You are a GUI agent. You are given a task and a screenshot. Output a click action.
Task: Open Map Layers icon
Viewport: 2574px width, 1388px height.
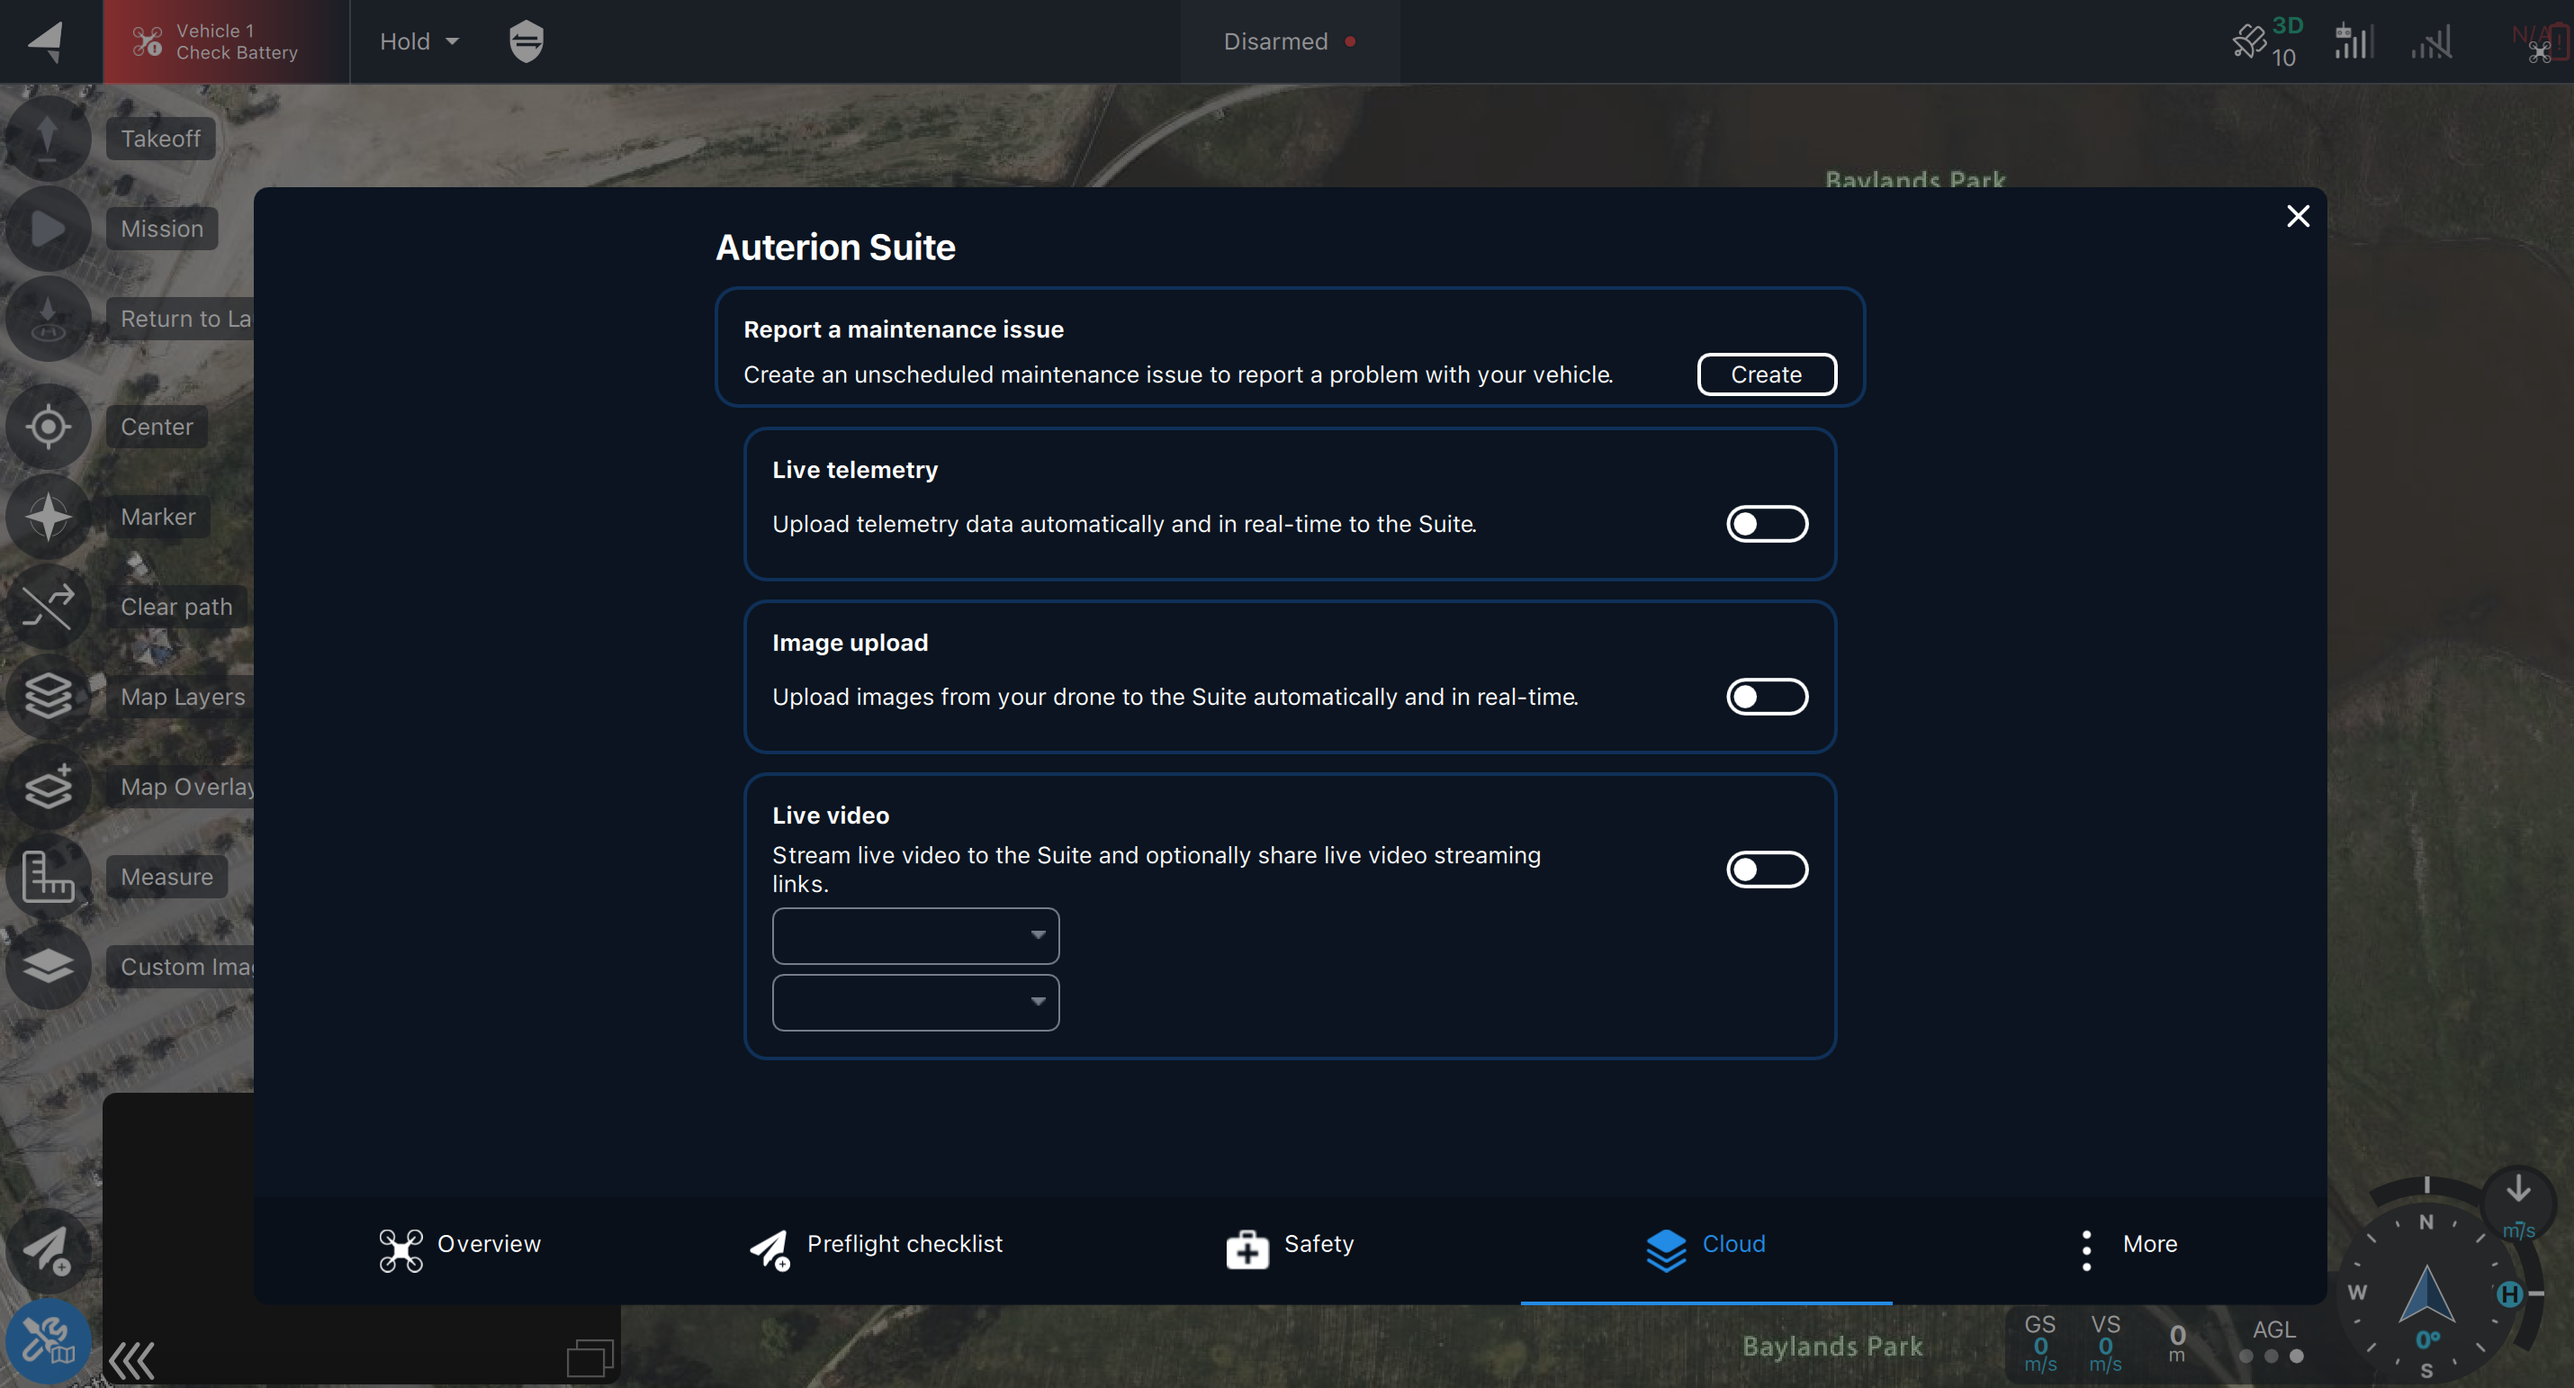pos(47,697)
